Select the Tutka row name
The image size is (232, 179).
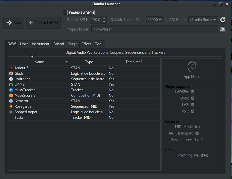pyautogui.click(x=19, y=117)
